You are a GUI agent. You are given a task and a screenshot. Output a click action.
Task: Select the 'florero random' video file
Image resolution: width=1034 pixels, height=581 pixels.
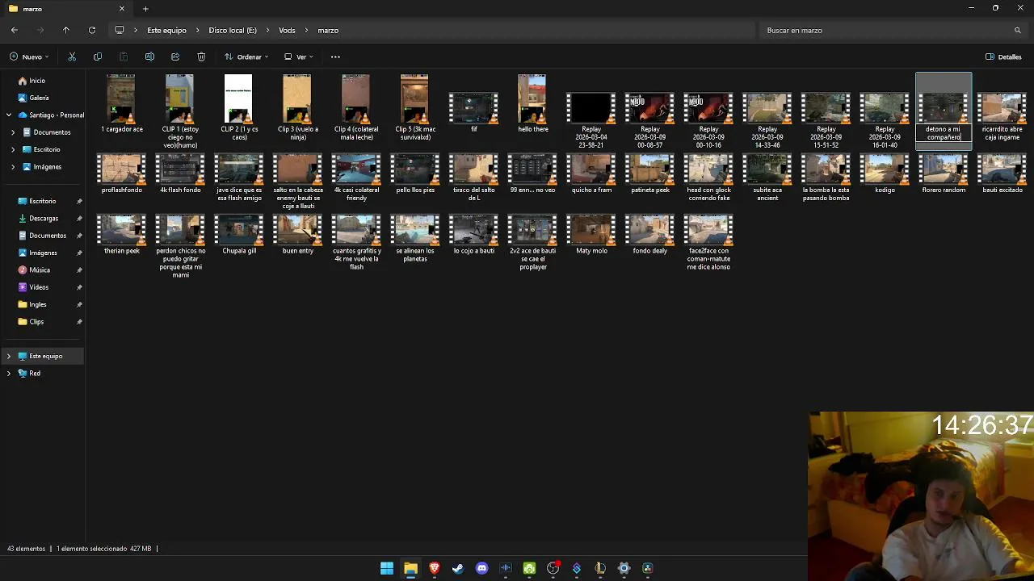944,173
